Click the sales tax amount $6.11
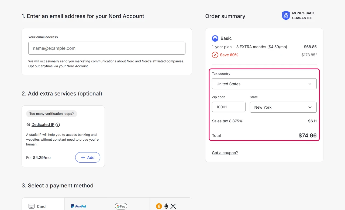345x210 pixels. click(312, 121)
